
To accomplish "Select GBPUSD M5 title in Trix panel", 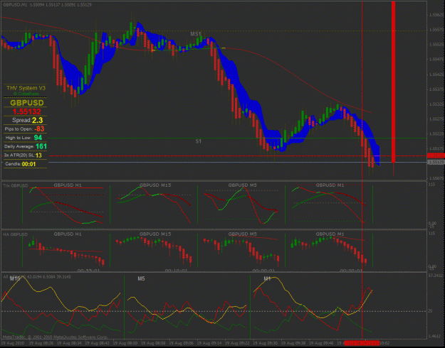I will 243,185.
